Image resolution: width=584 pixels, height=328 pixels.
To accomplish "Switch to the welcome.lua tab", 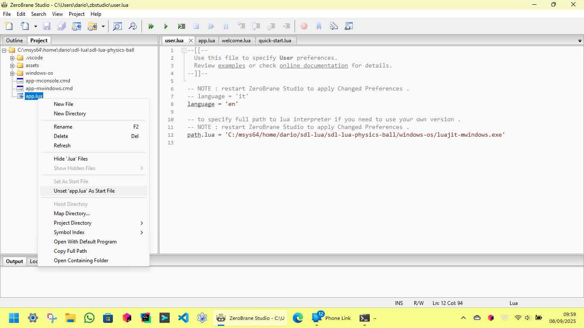I will click(x=236, y=41).
